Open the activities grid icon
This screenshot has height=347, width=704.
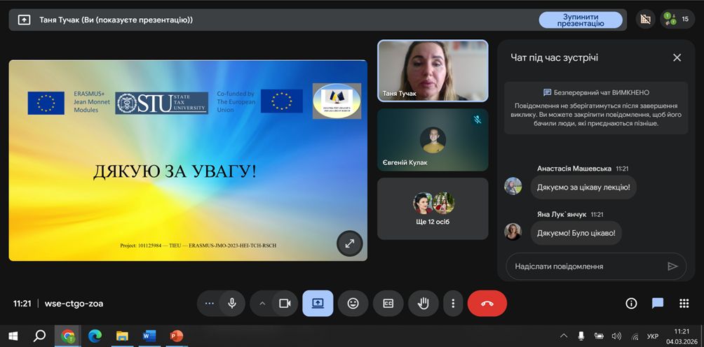click(x=684, y=304)
